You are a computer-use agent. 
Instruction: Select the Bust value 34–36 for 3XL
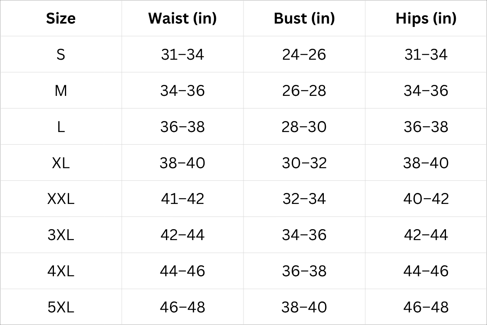coord(304,235)
